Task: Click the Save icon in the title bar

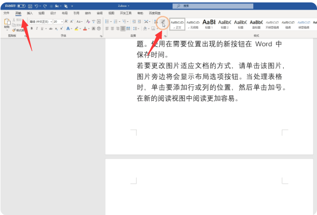Action: 30,5
